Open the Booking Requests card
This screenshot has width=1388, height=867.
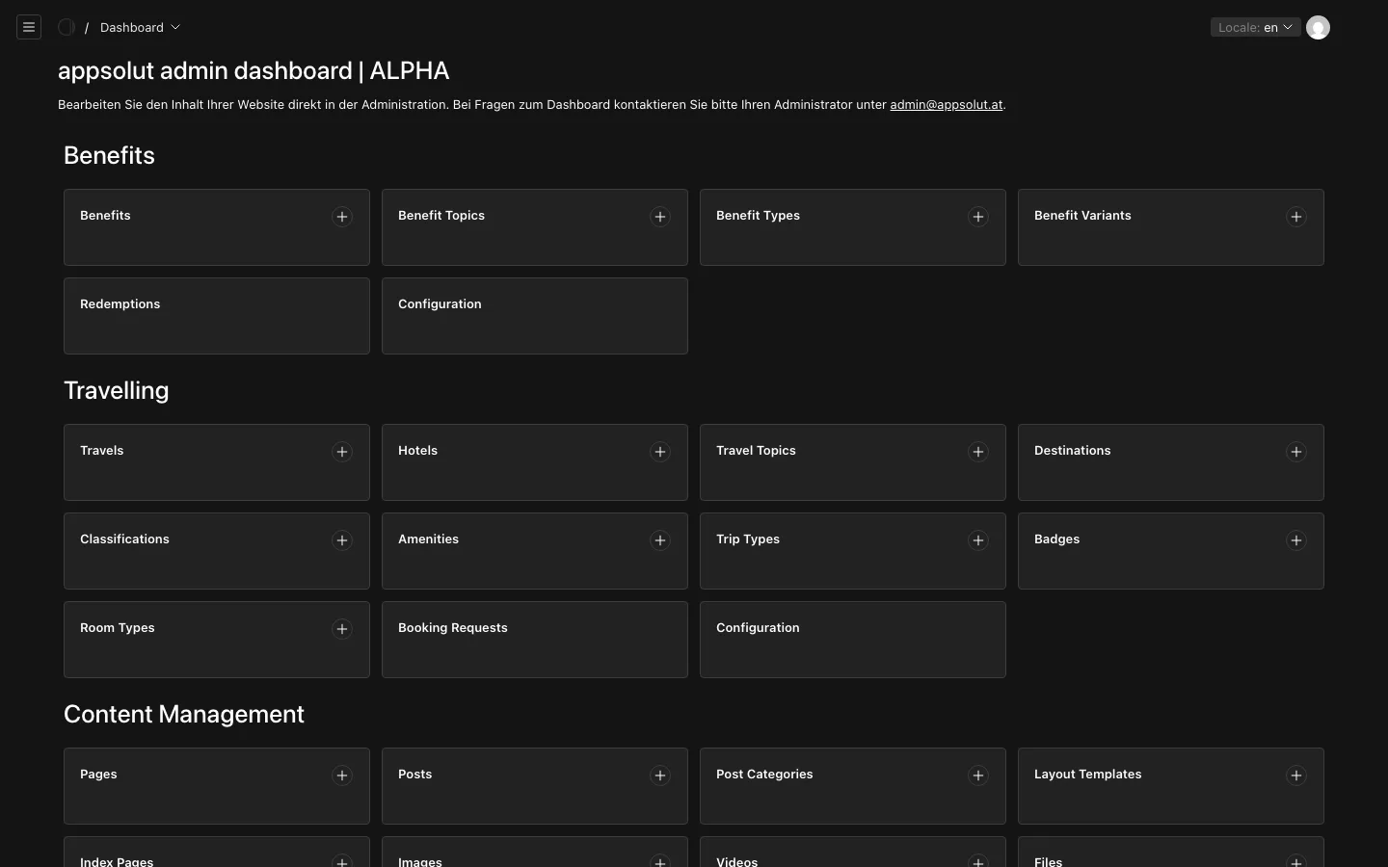(535, 640)
